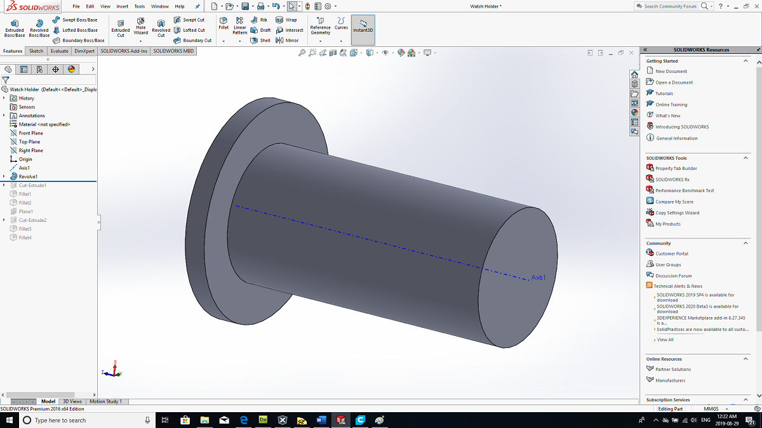Choose the Mirror tool
This screenshot has width=762, height=428.
[288, 40]
